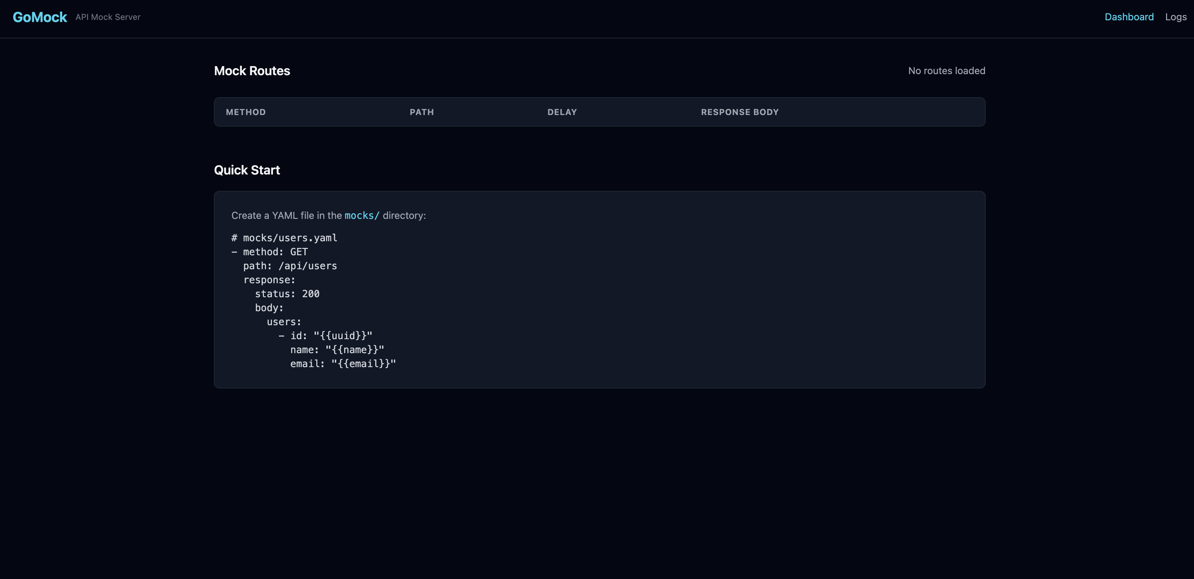Screen dimensions: 1194x579
Task: Click the 'response:' code line
Action: pos(269,280)
